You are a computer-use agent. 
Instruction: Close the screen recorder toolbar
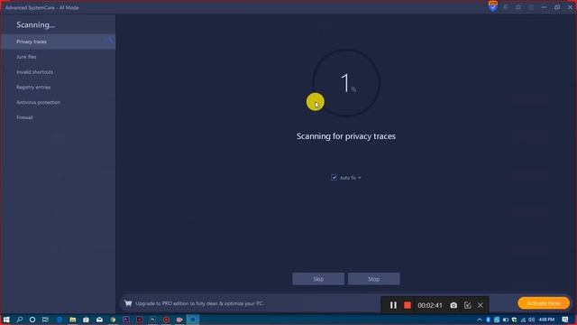click(x=481, y=305)
